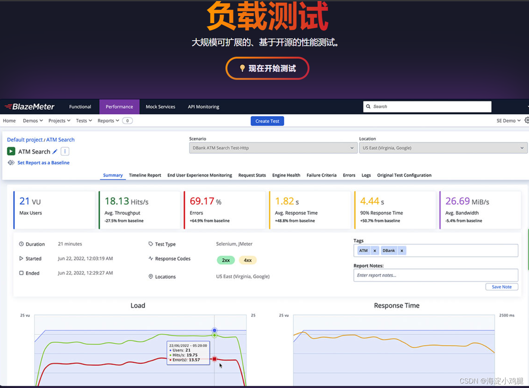The image size is (529, 388).
Task: Click the 4.44 s 90% Response Time card
Action: tap(395, 210)
